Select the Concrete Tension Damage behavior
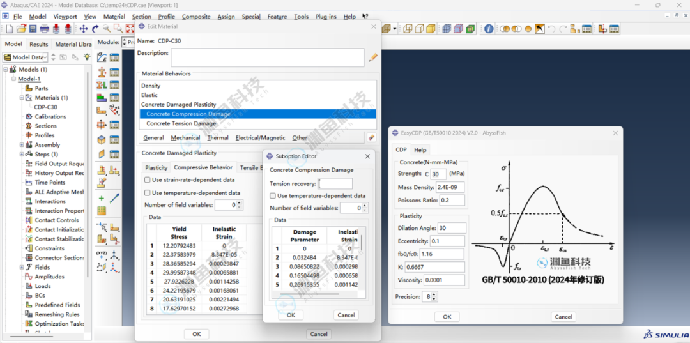 coord(181,123)
